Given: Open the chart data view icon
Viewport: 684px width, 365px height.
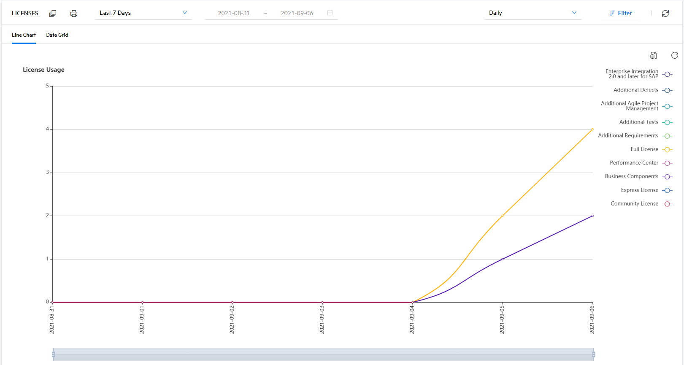Looking at the screenshot, I should 653,55.
